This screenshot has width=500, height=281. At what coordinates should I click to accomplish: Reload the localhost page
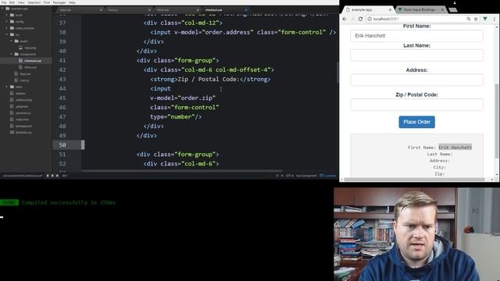[x=360, y=19]
